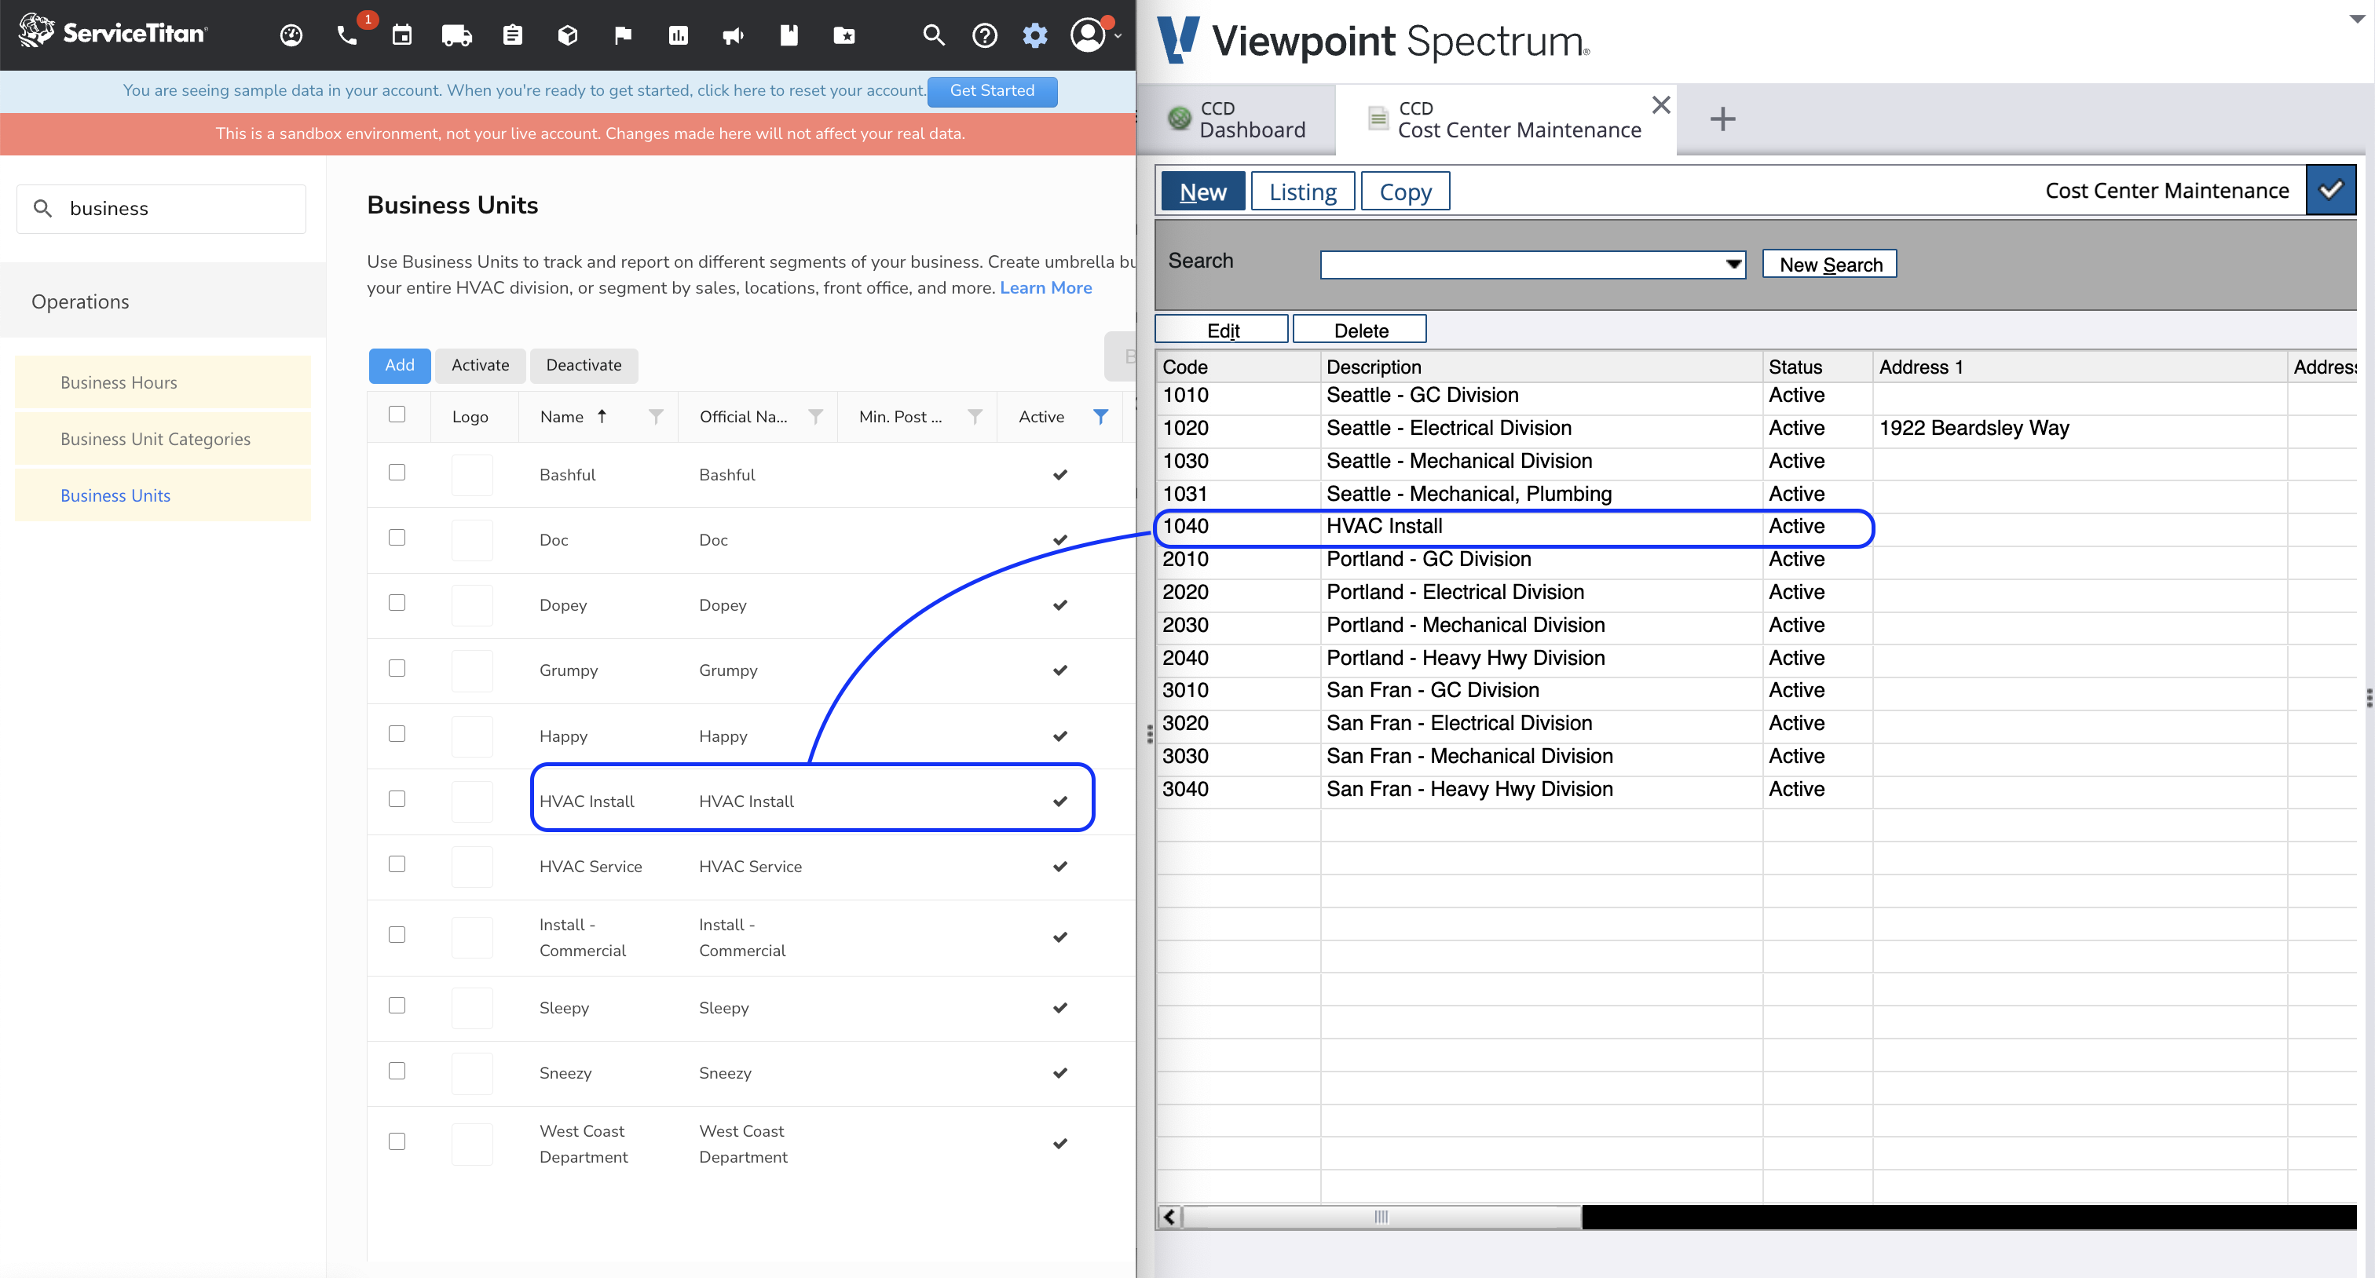The image size is (2375, 1278).
Task: Open the calendar schedule icon
Action: coord(402,35)
